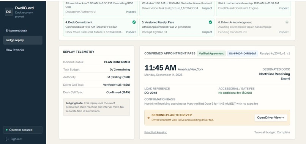Viewport: 306px width, 144px height.
Task: Click the 4. Dock Commitment title
Action: [x=79, y=22]
